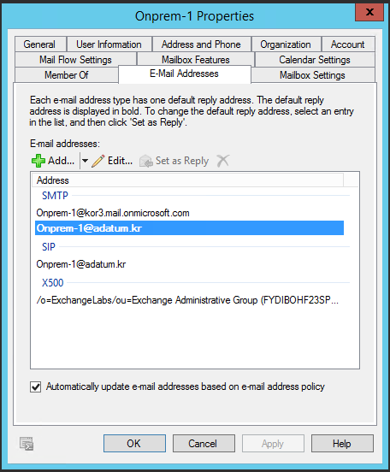Screen dimensions: 390x472
Task: Switch to Mailbox Features tab
Action: point(196,60)
